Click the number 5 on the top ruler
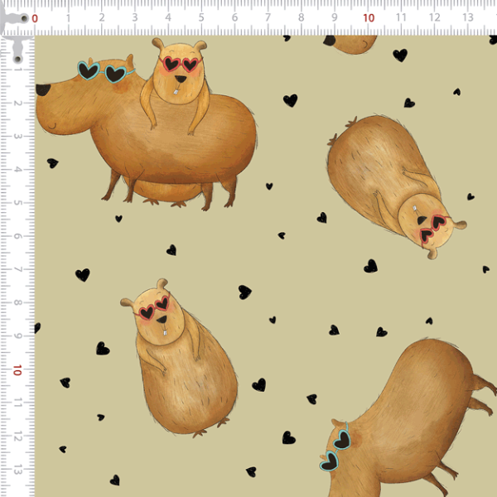The width and height of the screenshot is (497, 497). click(x=201, y=17)
